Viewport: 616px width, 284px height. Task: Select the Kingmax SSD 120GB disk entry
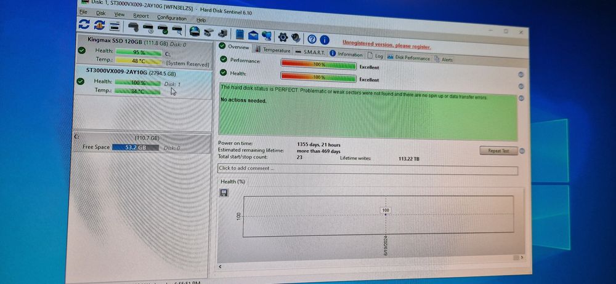coord(144,52)
